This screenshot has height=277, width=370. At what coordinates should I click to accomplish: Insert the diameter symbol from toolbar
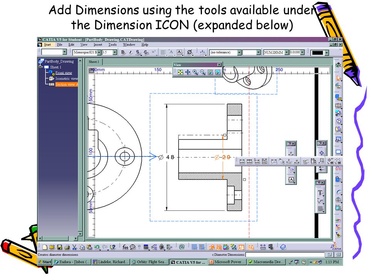[x=189, y=52]
